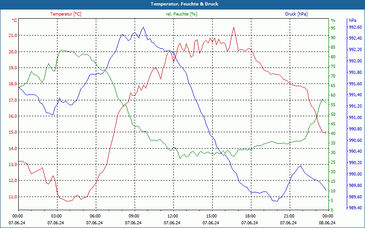Click the 12,0 temperature axis value
This screenshot has height=228, width=365.
coord(13,181)
